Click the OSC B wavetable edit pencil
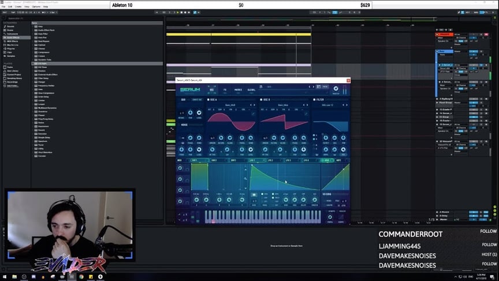The width and height of the screenshot is (499, 281). (x=306, y=114)
